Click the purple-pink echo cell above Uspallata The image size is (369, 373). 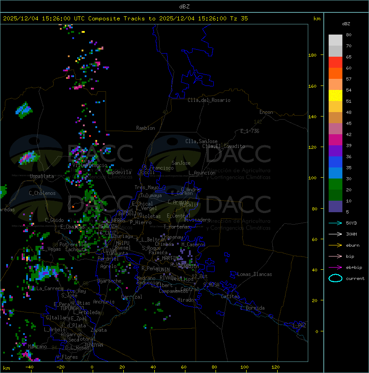[x=28, y=157]
